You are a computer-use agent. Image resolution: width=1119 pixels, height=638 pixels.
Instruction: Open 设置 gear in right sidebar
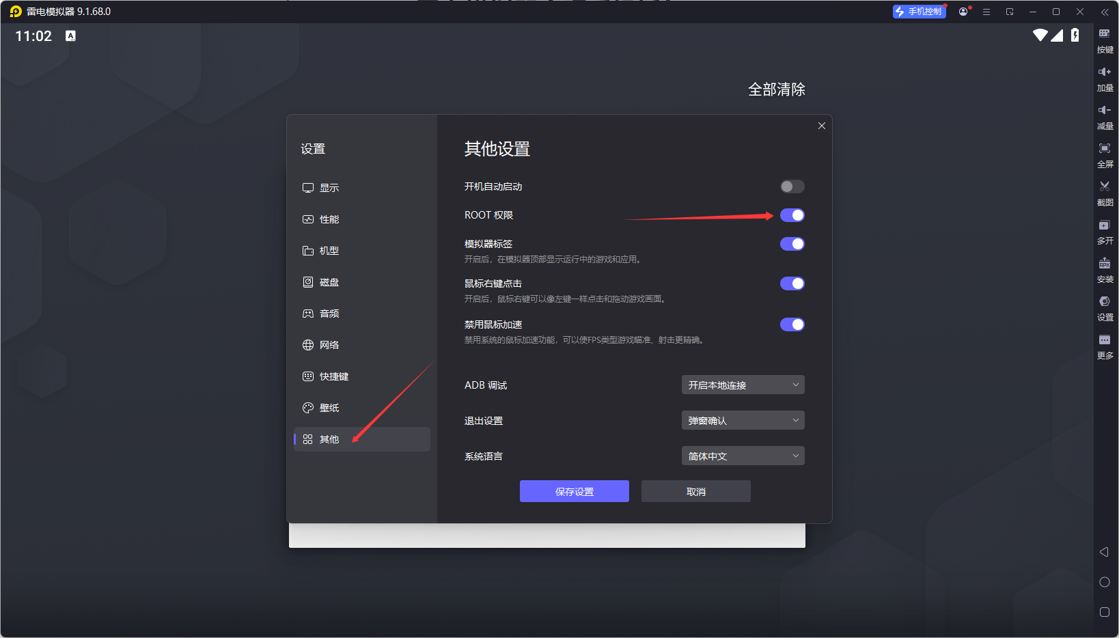1105,308
